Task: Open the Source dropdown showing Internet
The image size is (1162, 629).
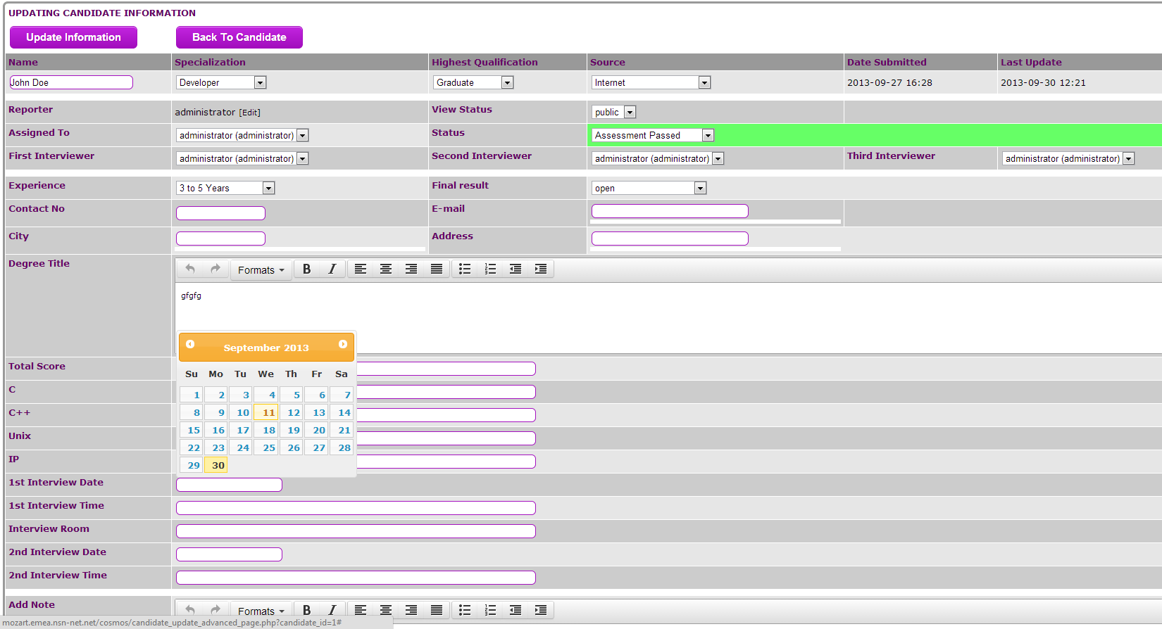Action: [651, 82]
